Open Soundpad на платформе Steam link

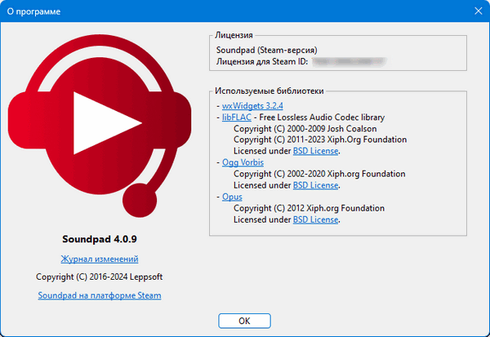pyautogui.click(x=100, y=295)
